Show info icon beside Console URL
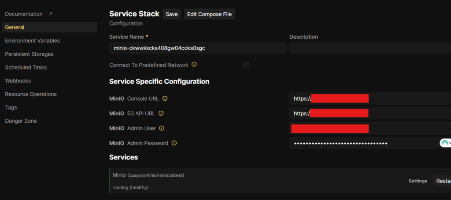The width and height of the screenshot is (451, 200). 165,98
